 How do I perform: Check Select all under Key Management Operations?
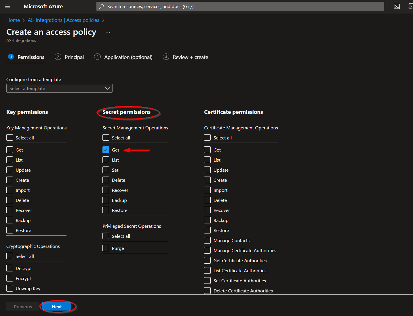coord(10,138)
